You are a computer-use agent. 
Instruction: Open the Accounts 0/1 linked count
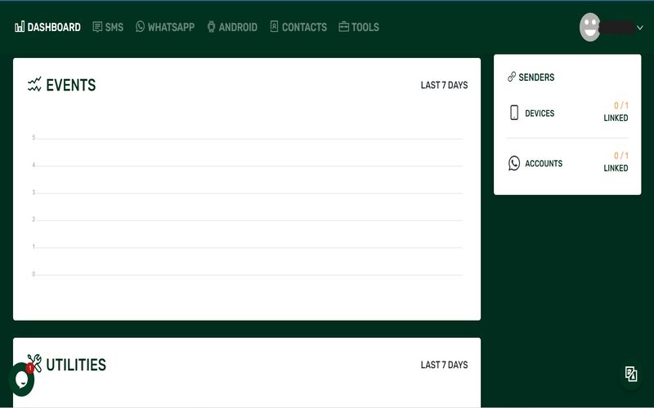[x=616, y=162]
